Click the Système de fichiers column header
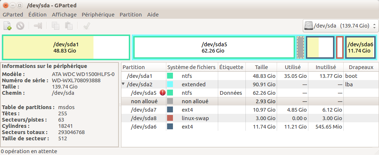The height and width of the screenshot is (155, 379). [x=191, y=67]
